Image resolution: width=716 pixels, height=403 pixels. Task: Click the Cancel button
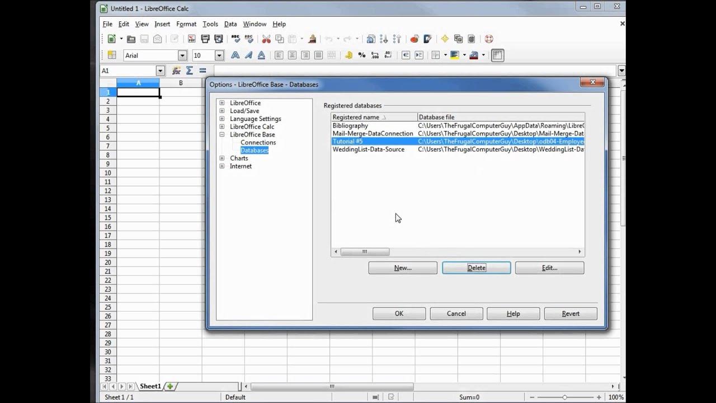click(x=456, y=314)
